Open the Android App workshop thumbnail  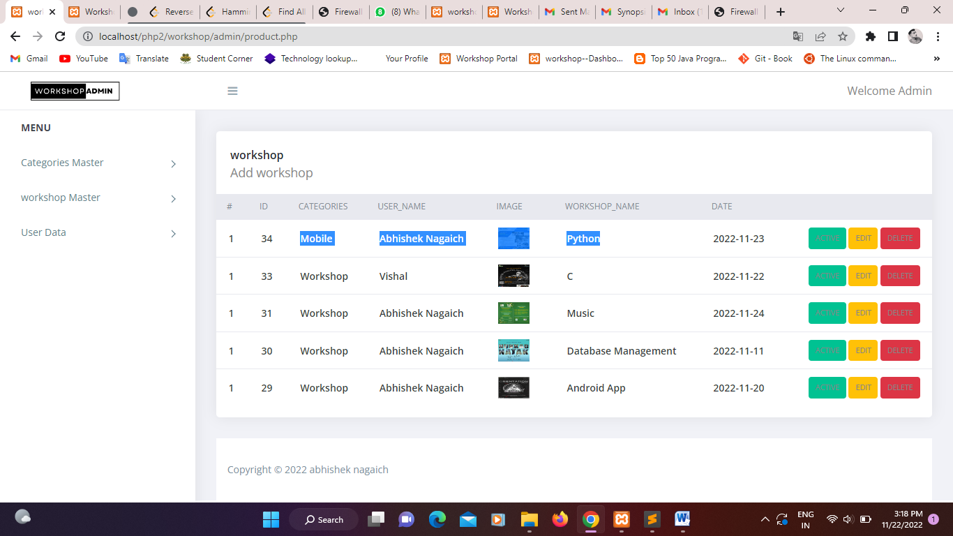[513, 388]
